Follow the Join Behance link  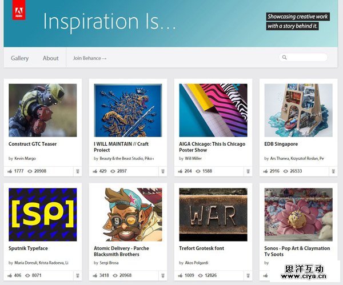(90, 58)
